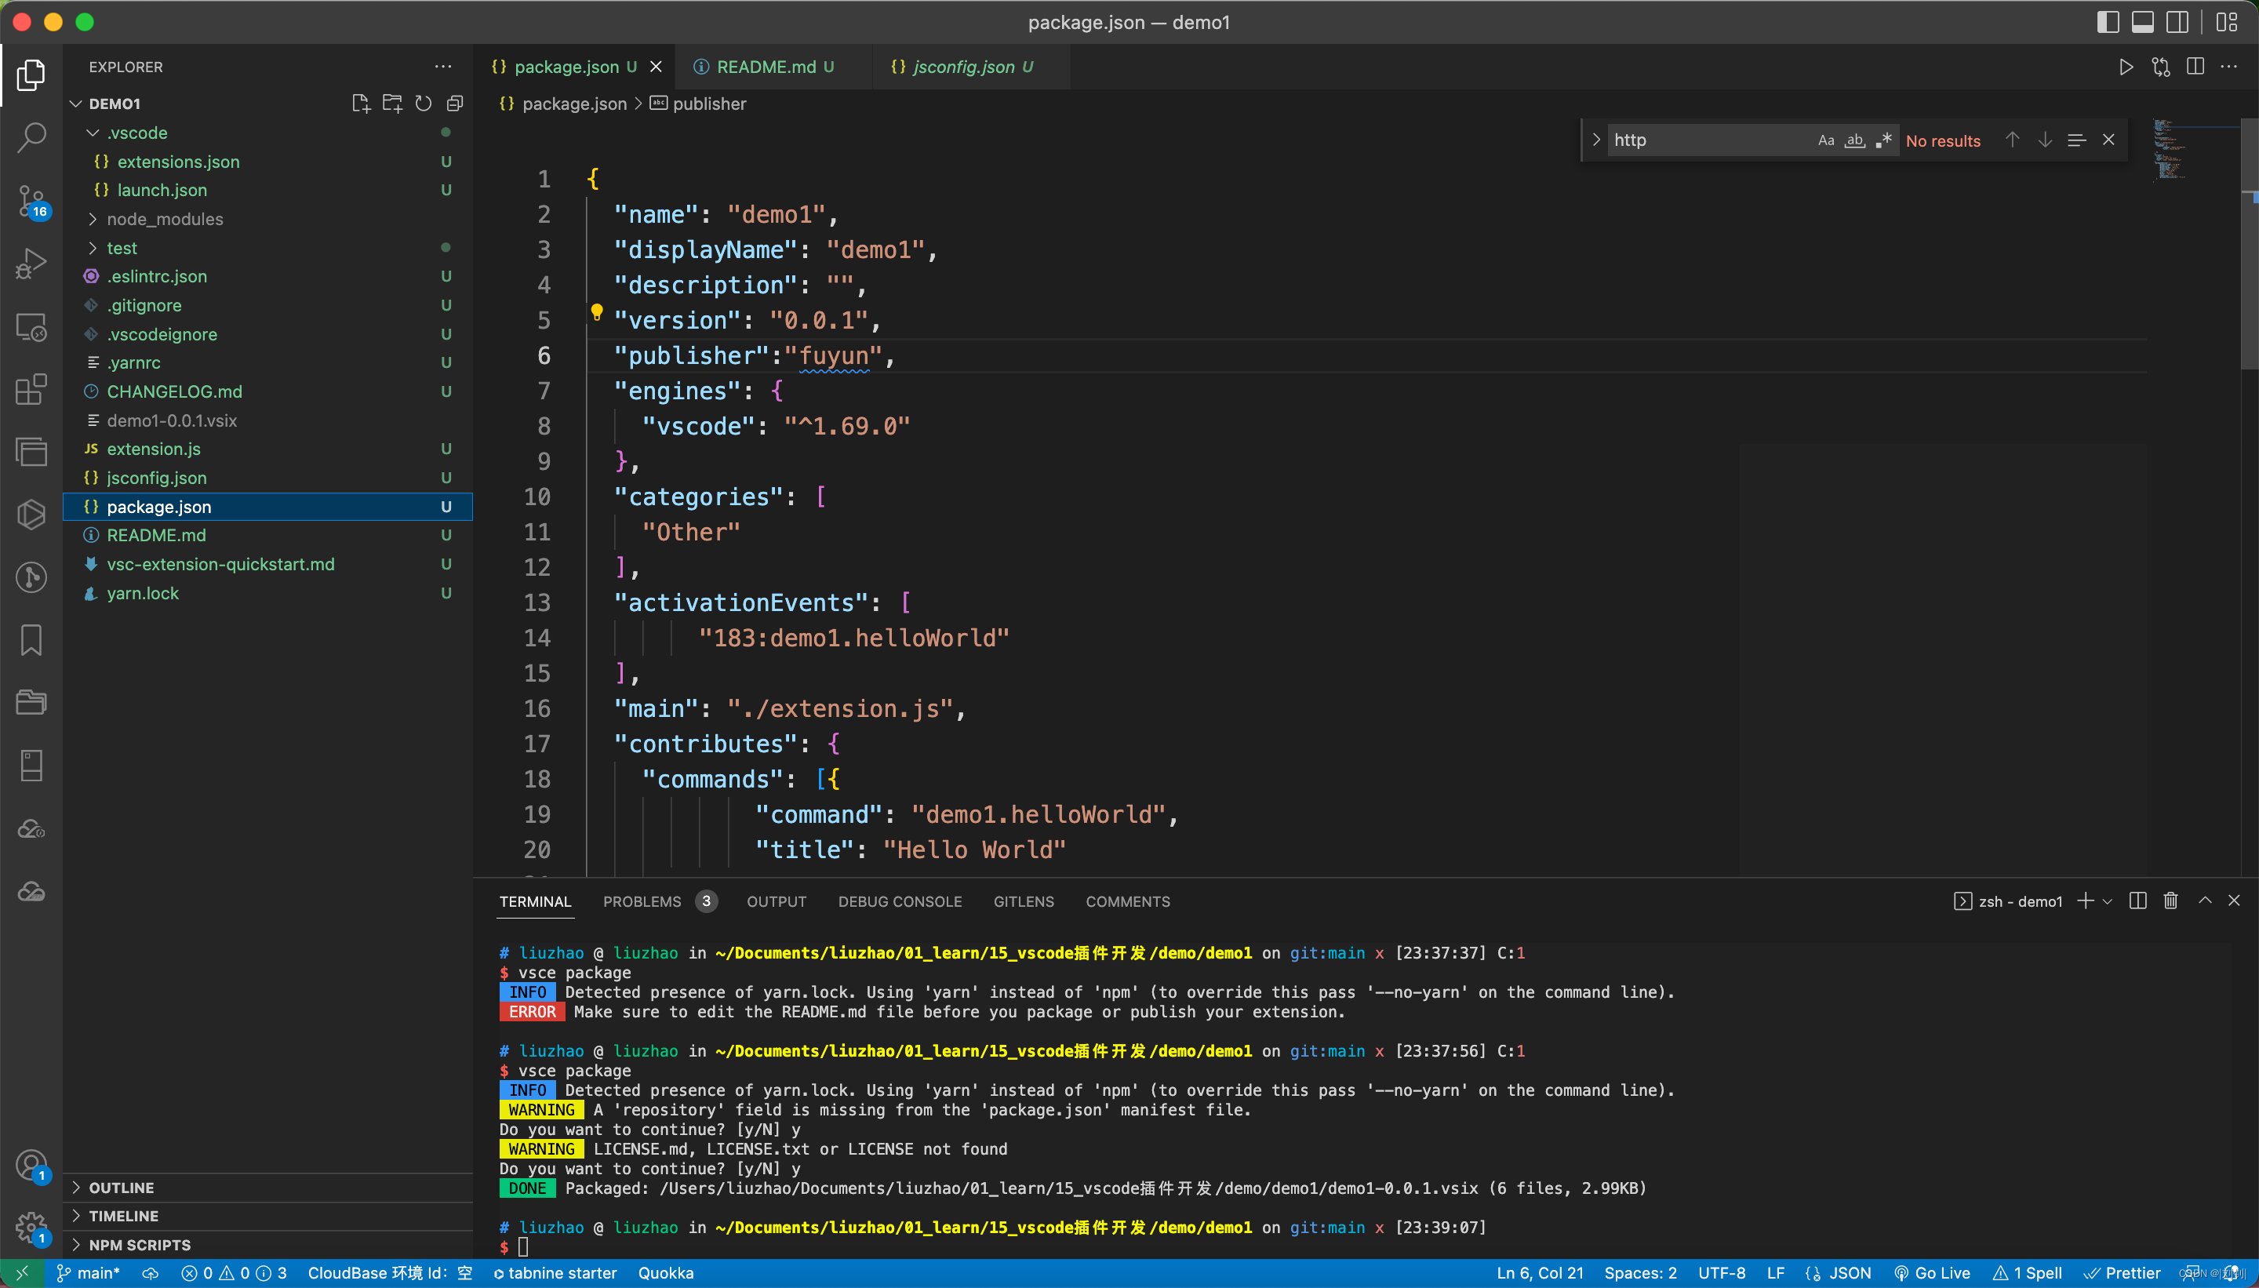
Task: Click Go Live in status bar
Action: 1933,1273
